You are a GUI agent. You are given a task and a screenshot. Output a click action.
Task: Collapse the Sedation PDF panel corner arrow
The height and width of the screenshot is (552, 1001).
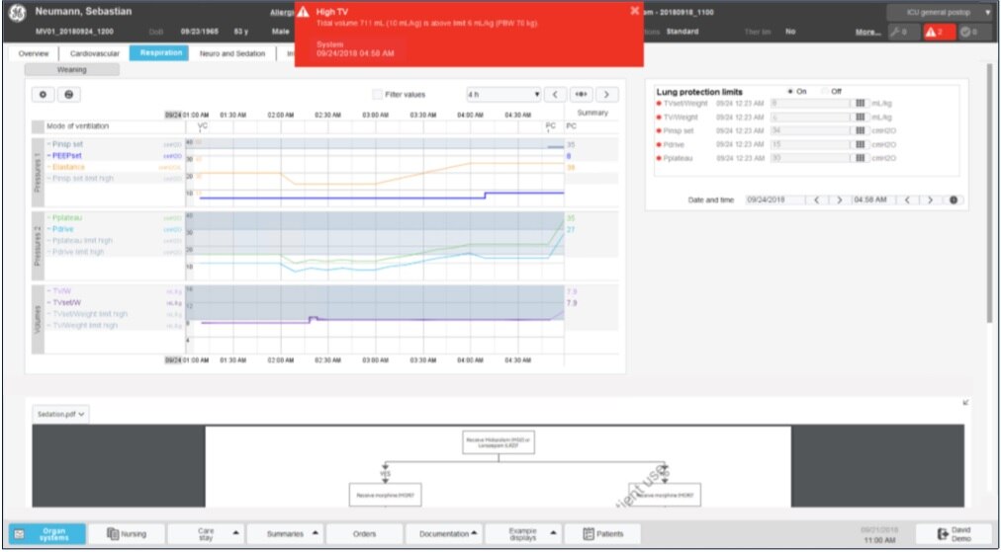pyautogui.click(x=965, y=402)
